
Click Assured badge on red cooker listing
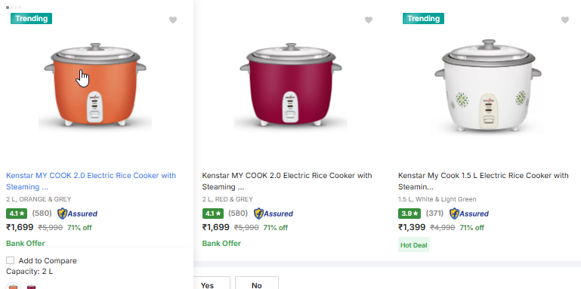(273, 214)
